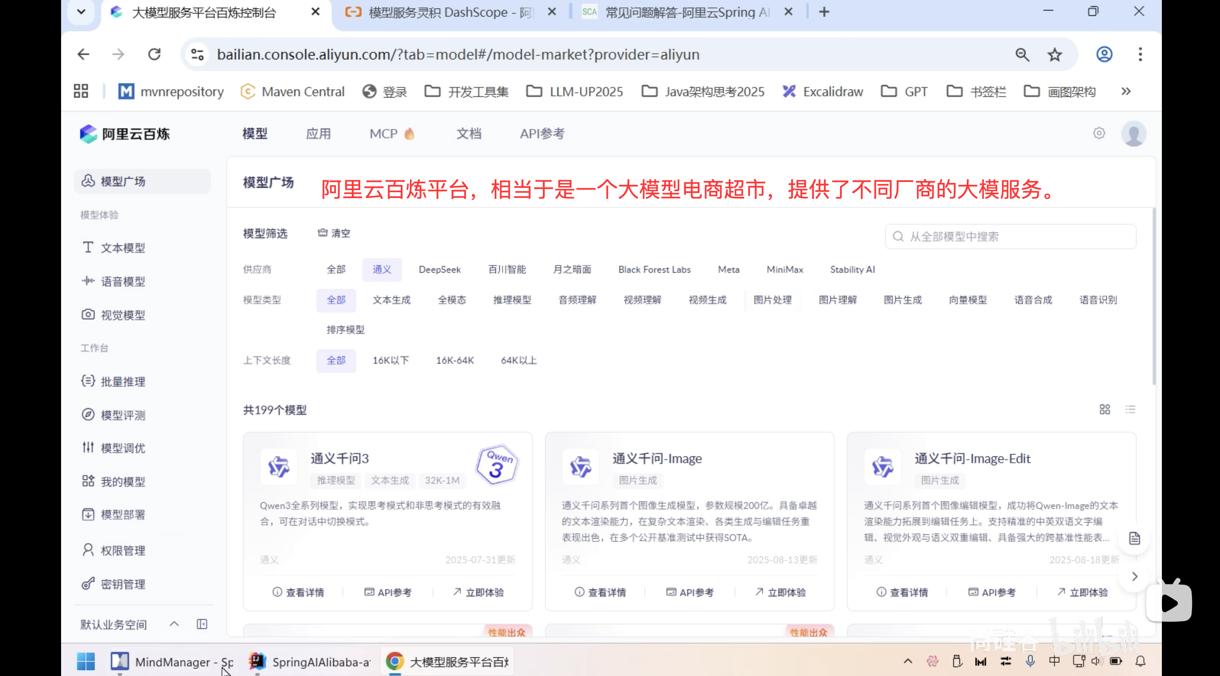
Task: Switch to the MCP tab
Action: 385,134
